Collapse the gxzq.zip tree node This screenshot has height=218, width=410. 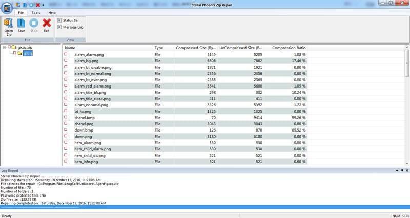tap(4, 48)
